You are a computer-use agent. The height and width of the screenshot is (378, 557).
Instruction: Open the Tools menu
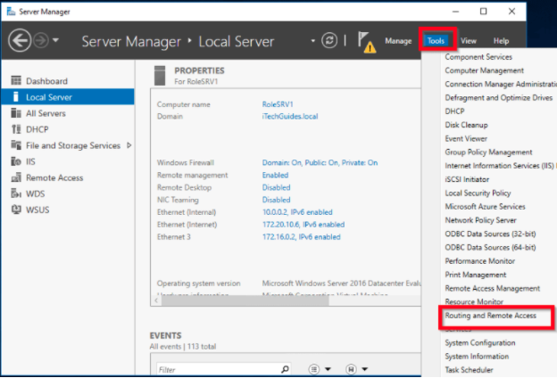436,40
